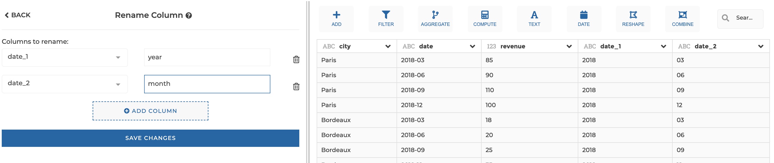
Task: Open the date_2 table column menu
Action: pyautogui.click(x=760, y=46)
